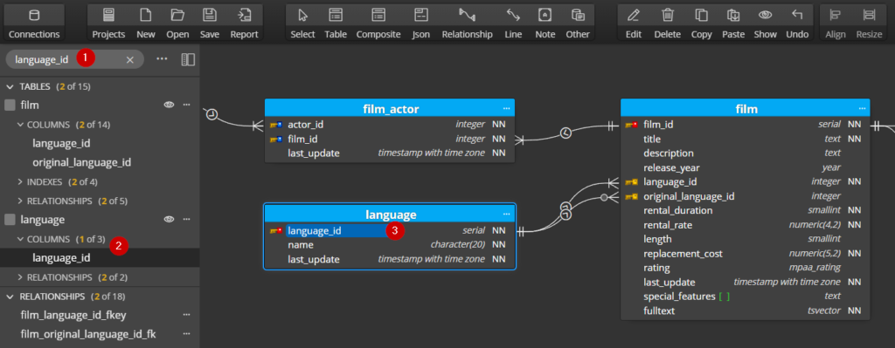Toggle visibility eye for language table
This screenshot has width=895, height=348.
click(169, 219)
